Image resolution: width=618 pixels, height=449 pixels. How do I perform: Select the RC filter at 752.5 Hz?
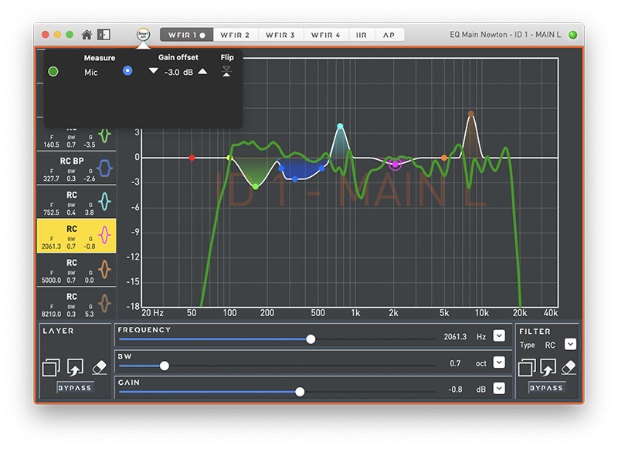click(76, 202)
